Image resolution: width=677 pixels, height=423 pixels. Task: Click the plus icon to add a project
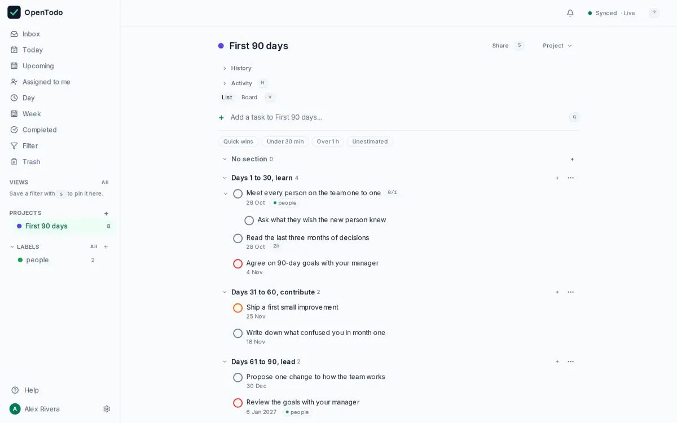tap(106, 213)
